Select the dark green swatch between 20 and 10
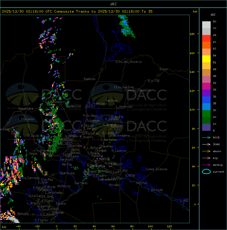Viewport: 227px width, 230px height. [x=206, y=120]
